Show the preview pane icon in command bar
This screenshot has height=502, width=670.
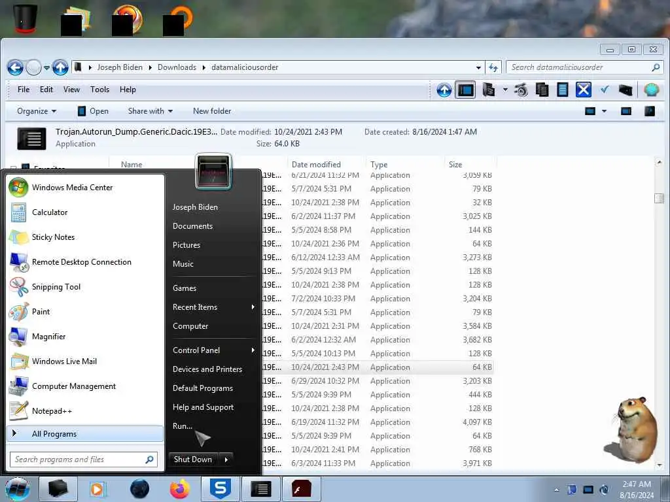click(626, 111)
